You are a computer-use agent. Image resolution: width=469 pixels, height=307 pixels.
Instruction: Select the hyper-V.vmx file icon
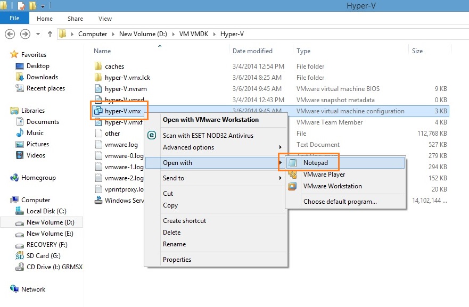tap(98, 111)
